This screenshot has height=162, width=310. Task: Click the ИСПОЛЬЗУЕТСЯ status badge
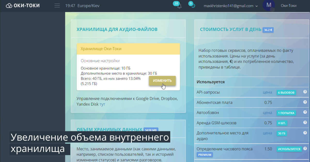coord(289,149)
